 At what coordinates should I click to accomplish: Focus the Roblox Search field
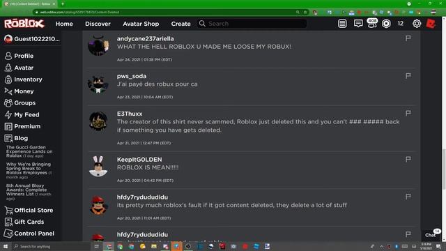[252, 24]
